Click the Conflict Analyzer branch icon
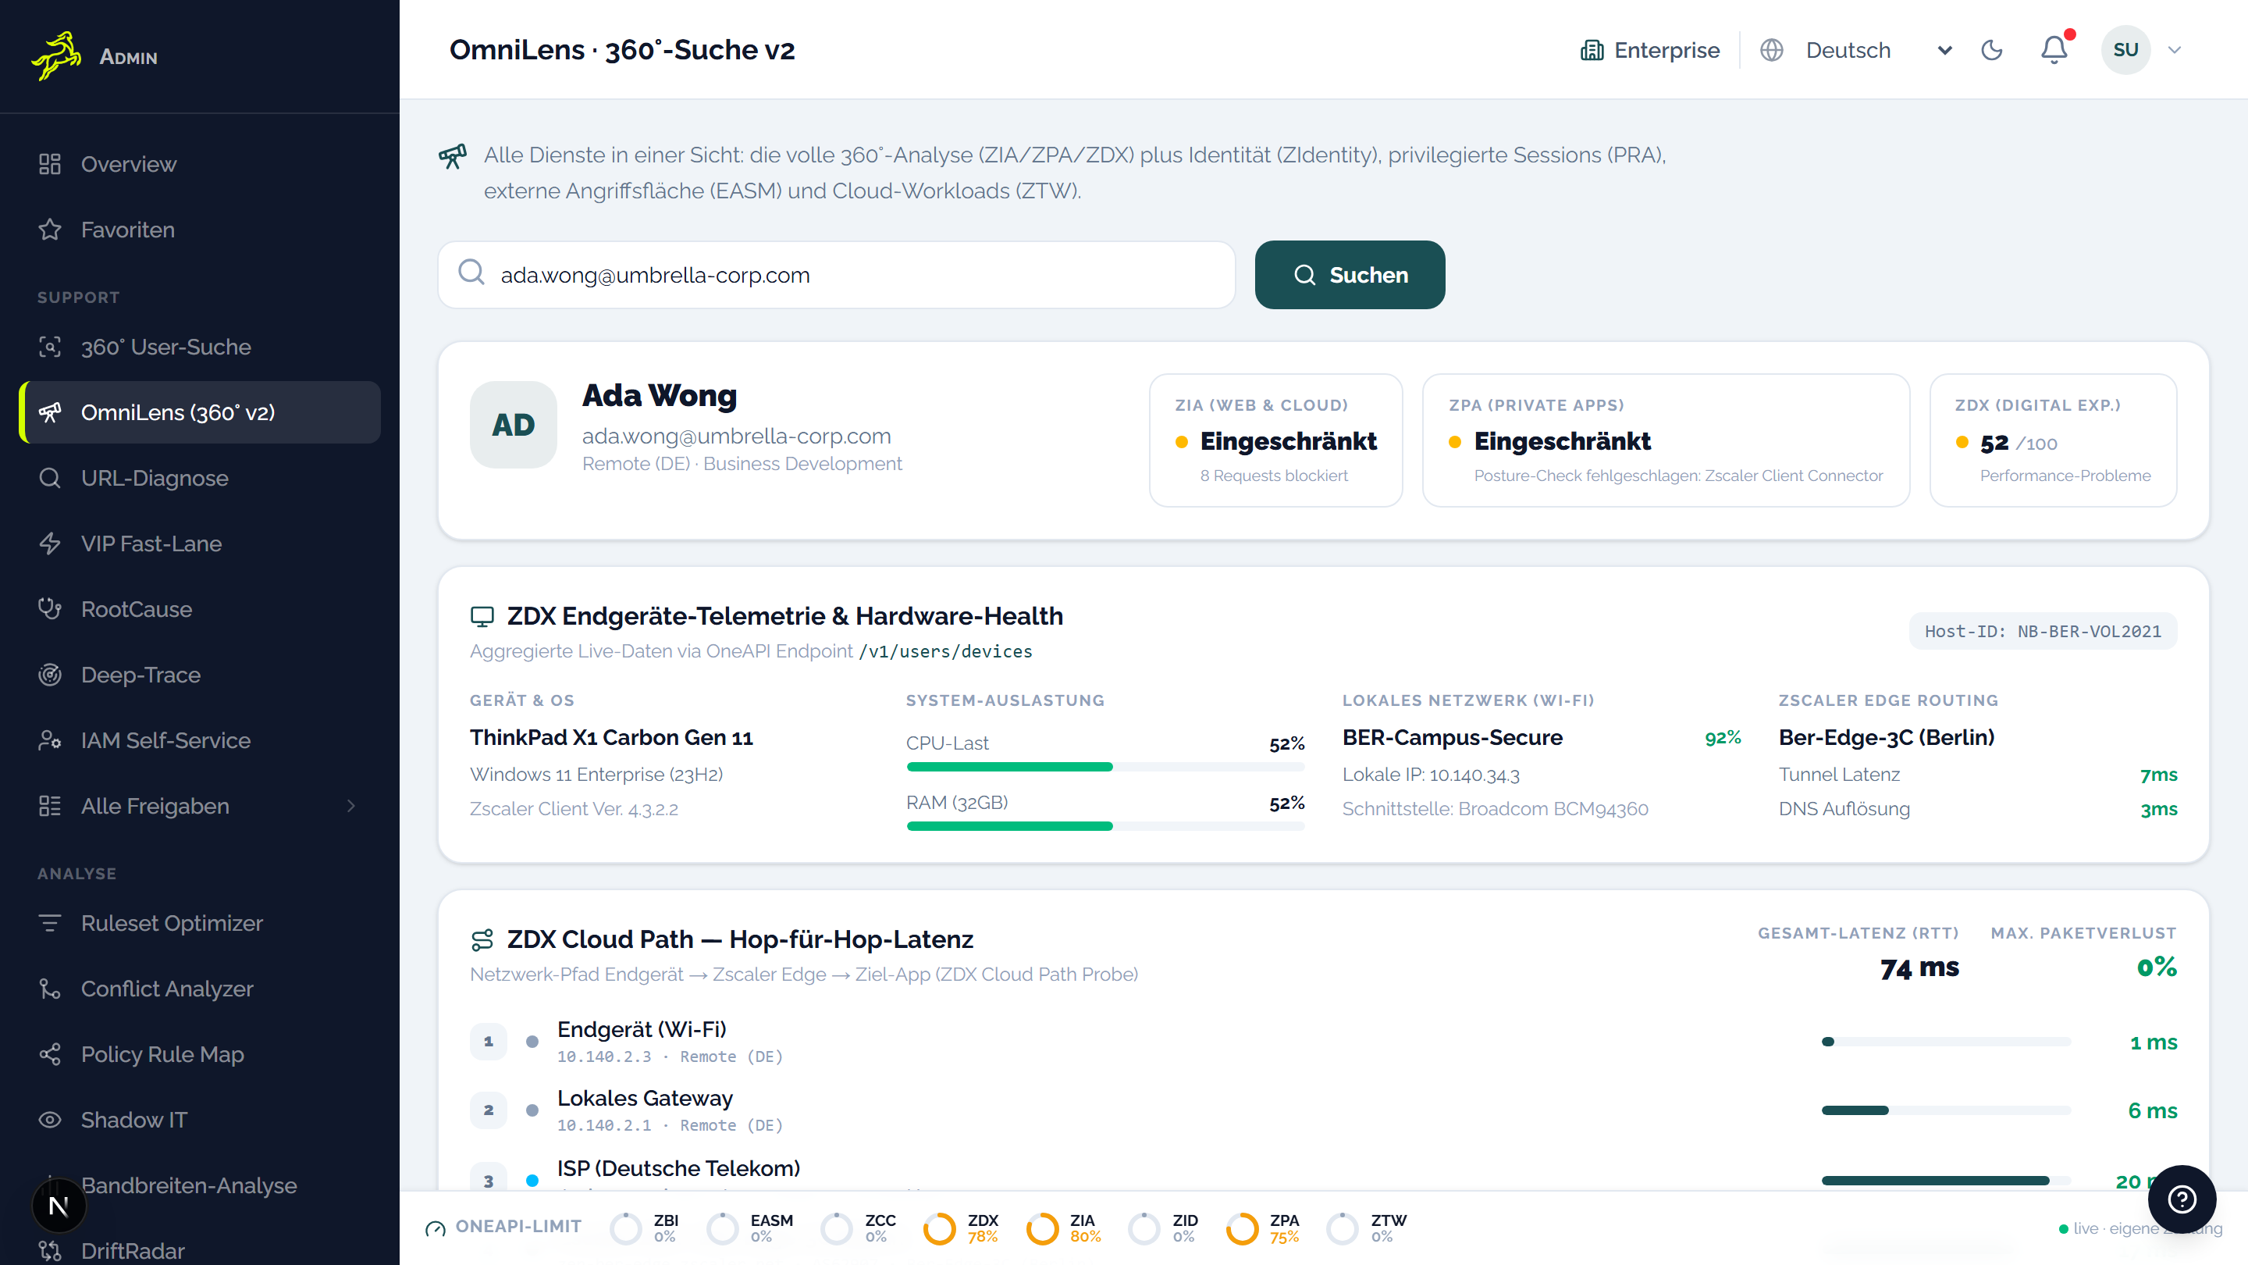 50,989
